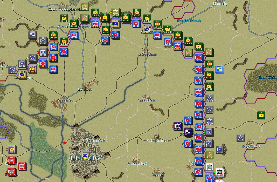Screen dimensions: 277x182
Task: Select olive cavalry counter 14 14
Action: coord(115,12)
